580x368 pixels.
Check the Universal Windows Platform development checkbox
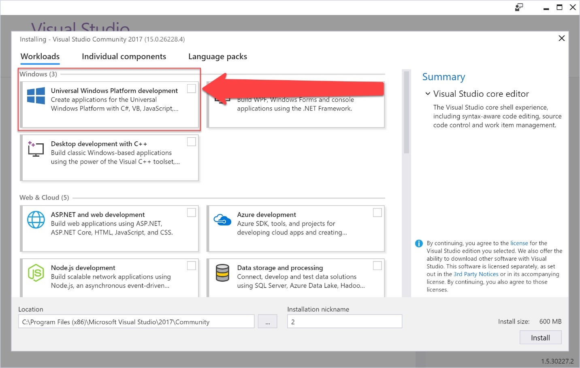click(192, 89)
